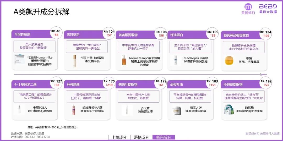
Task: Click the BCBD 美修大数据 logo
Action: (x=268, y=9)
